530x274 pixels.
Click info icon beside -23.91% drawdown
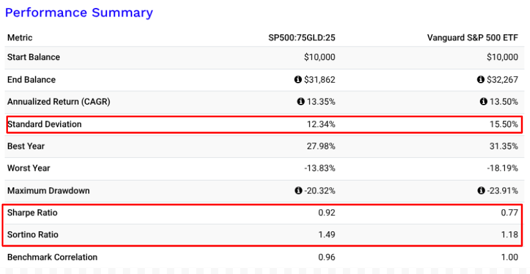pyautogui.click(x=481, y=191)
